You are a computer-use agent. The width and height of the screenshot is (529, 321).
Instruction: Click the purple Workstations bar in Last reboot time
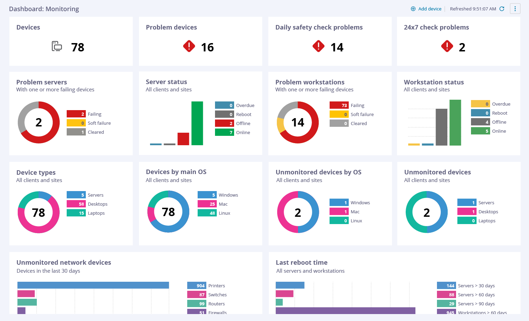346,311
